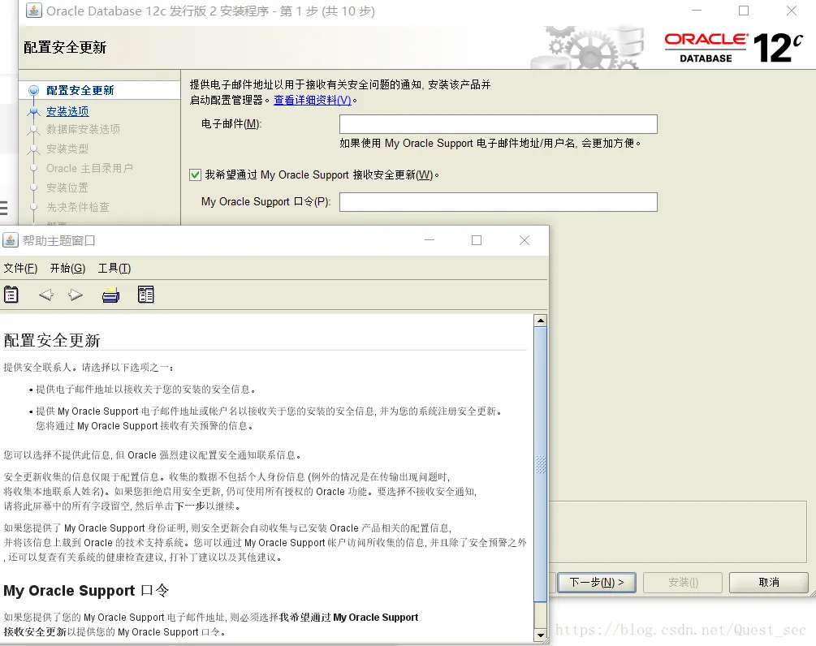
Task: Open the 查看详细资料(V) link
Action: pos(313,100)
